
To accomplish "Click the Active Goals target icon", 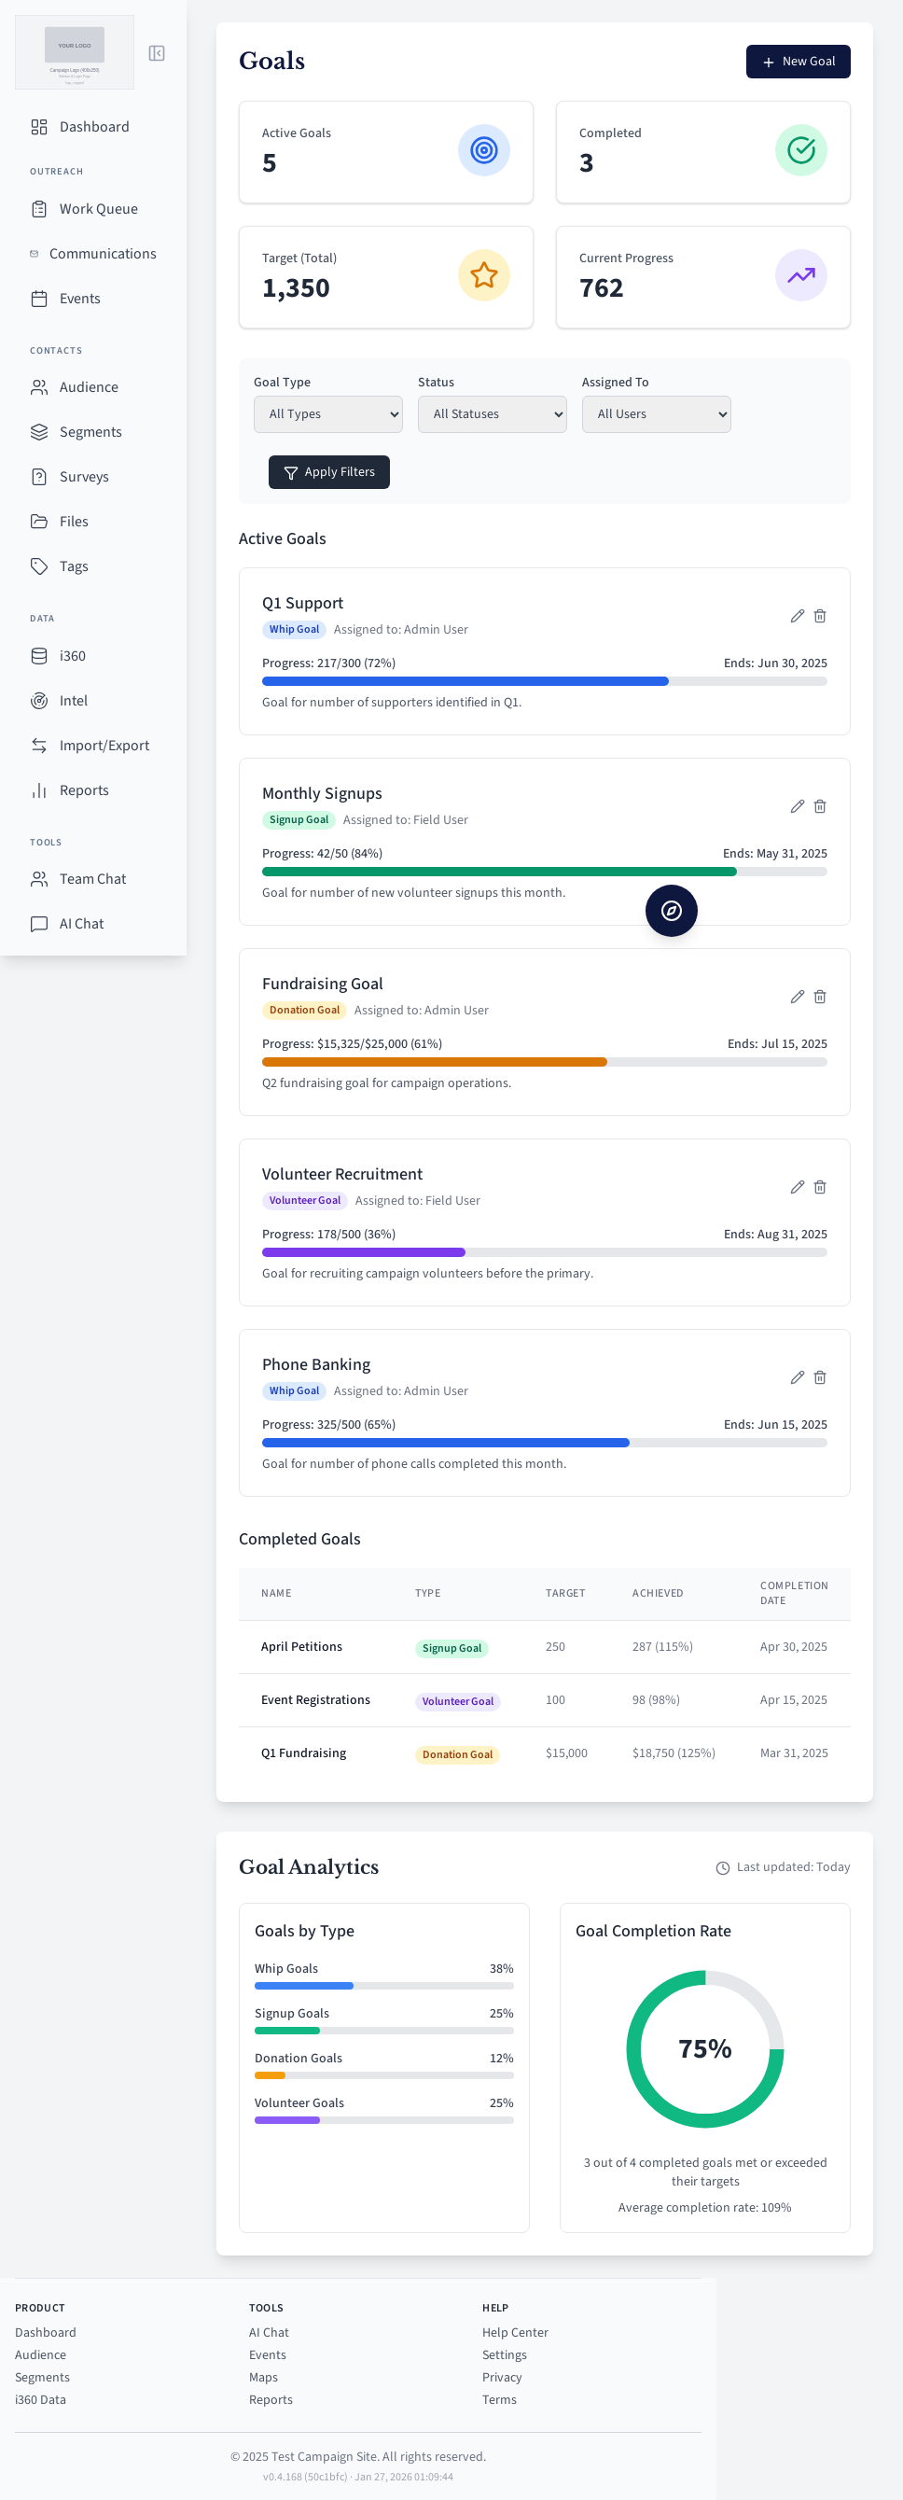I will [483, 150].
